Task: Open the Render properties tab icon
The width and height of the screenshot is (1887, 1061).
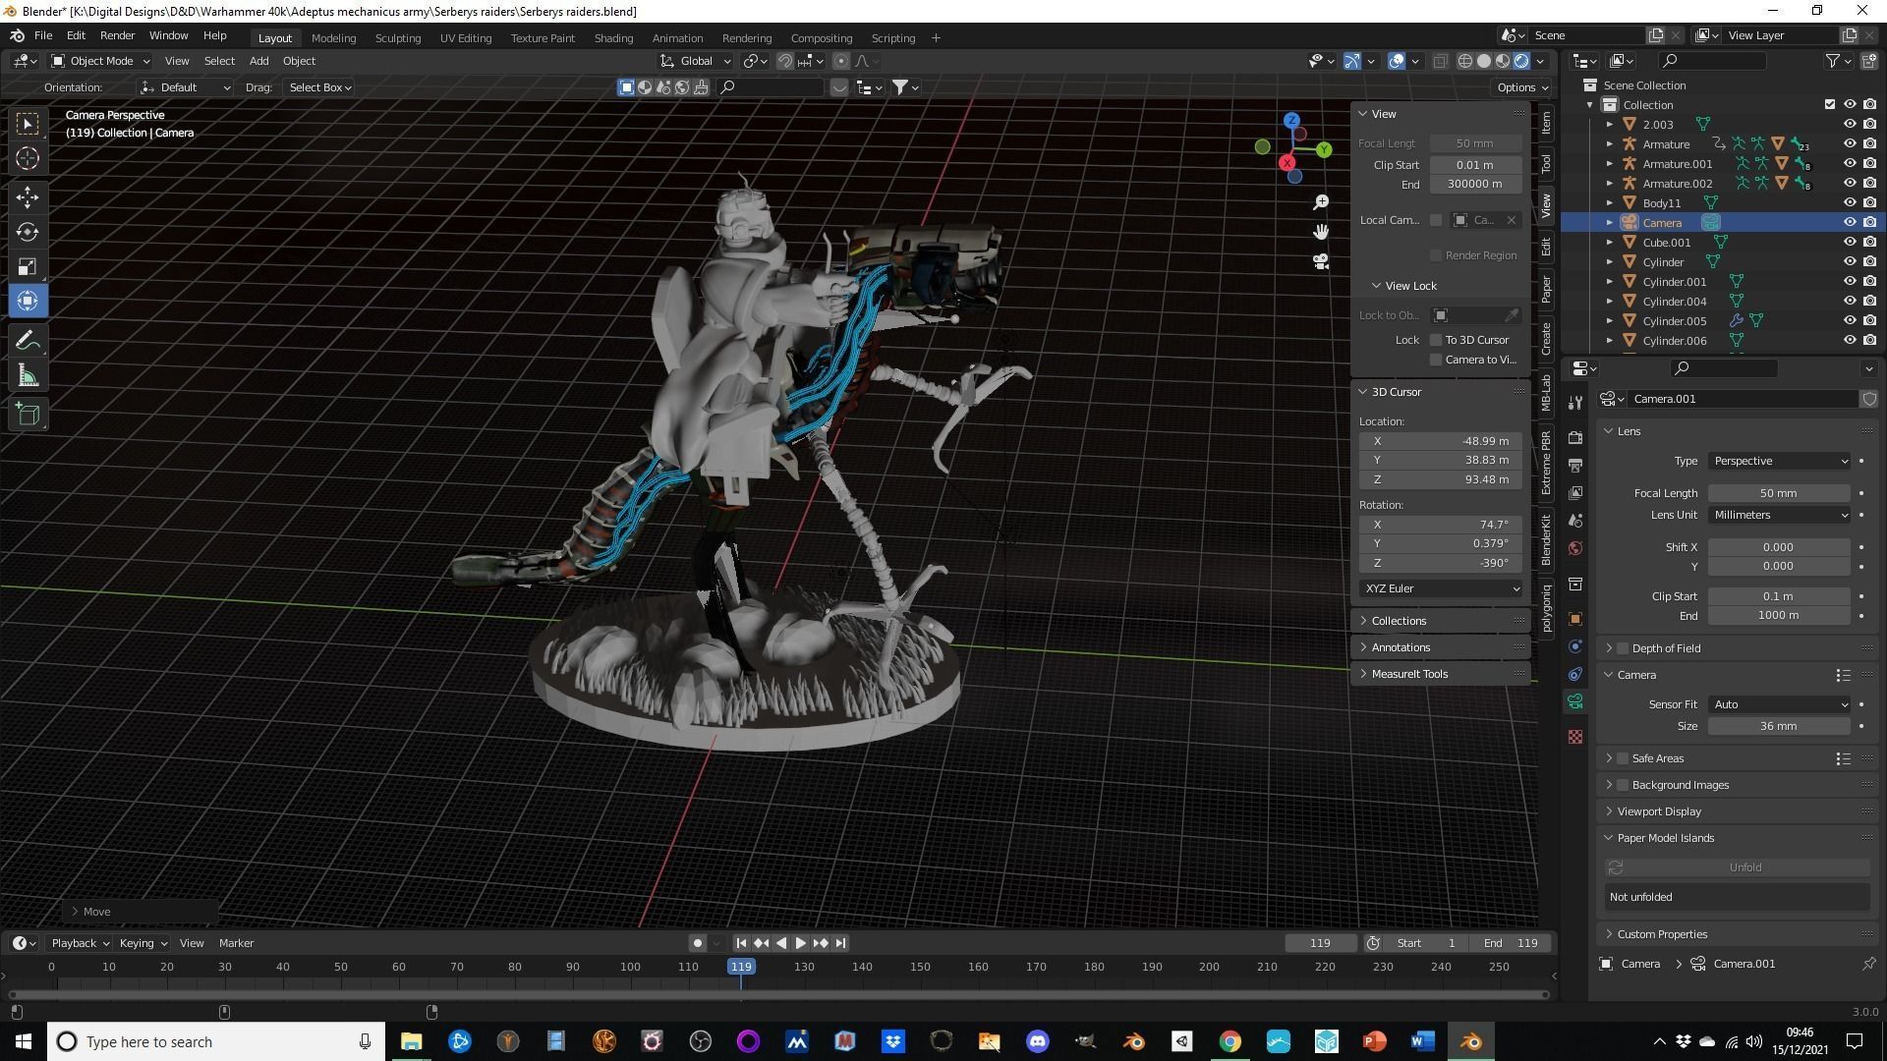Action: (x=1575, y=437)
